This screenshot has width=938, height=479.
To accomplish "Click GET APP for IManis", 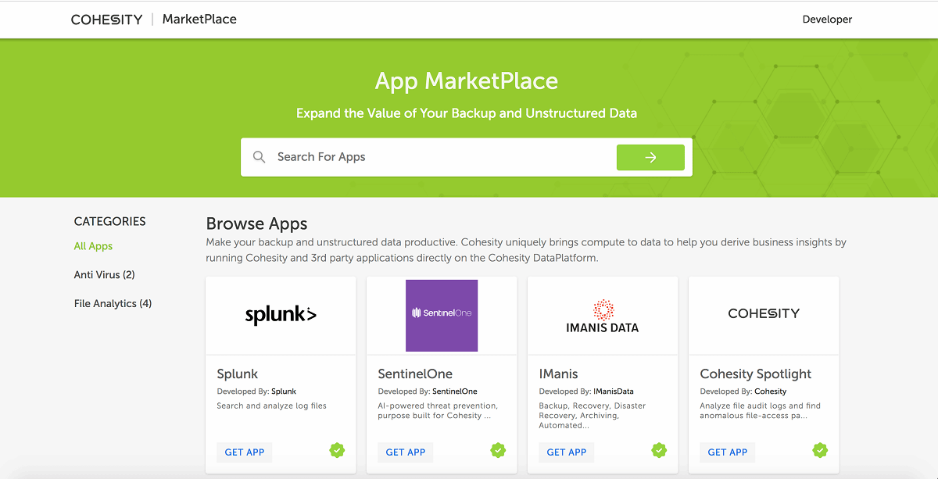I will tap(566, 452).
